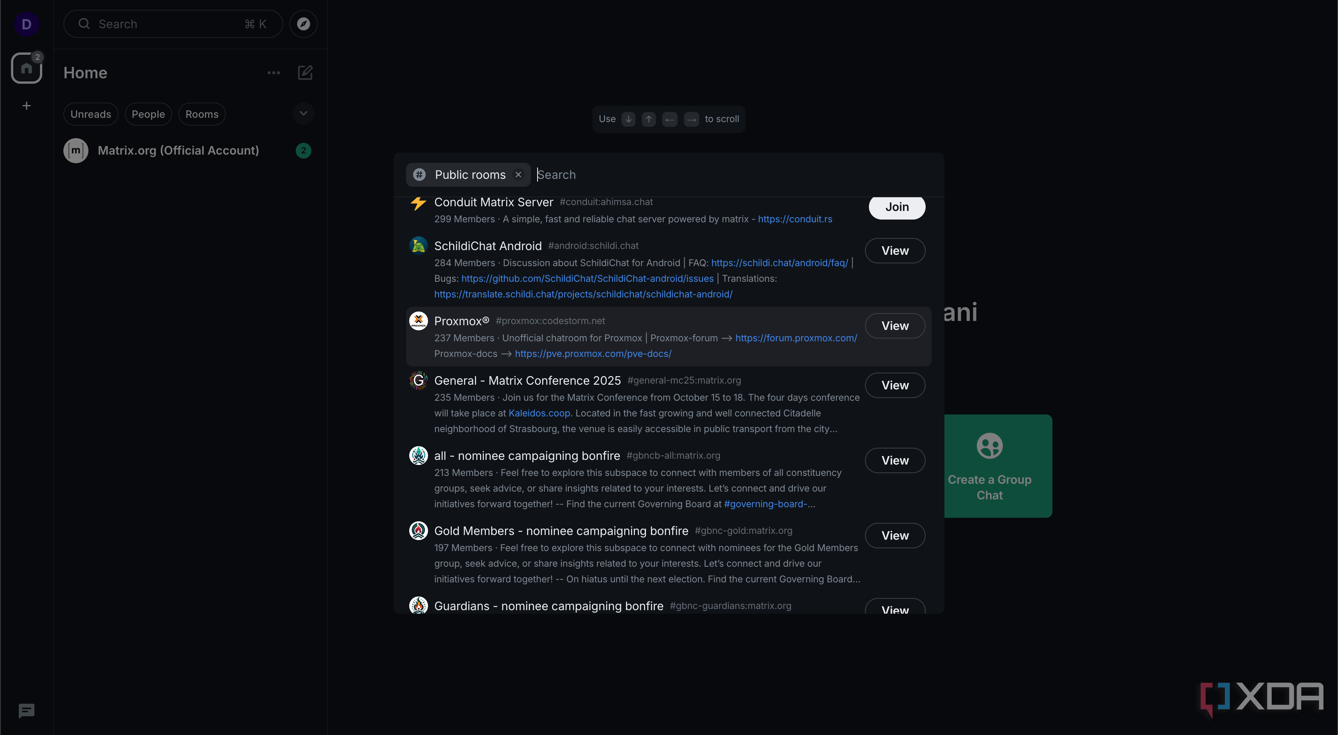Viewport: 1338px width, 735px height.
Task: Click the left sidebar Search box
Action: coord(173,24)
